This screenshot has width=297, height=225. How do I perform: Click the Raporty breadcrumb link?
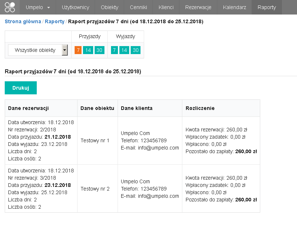click(54, 21)
